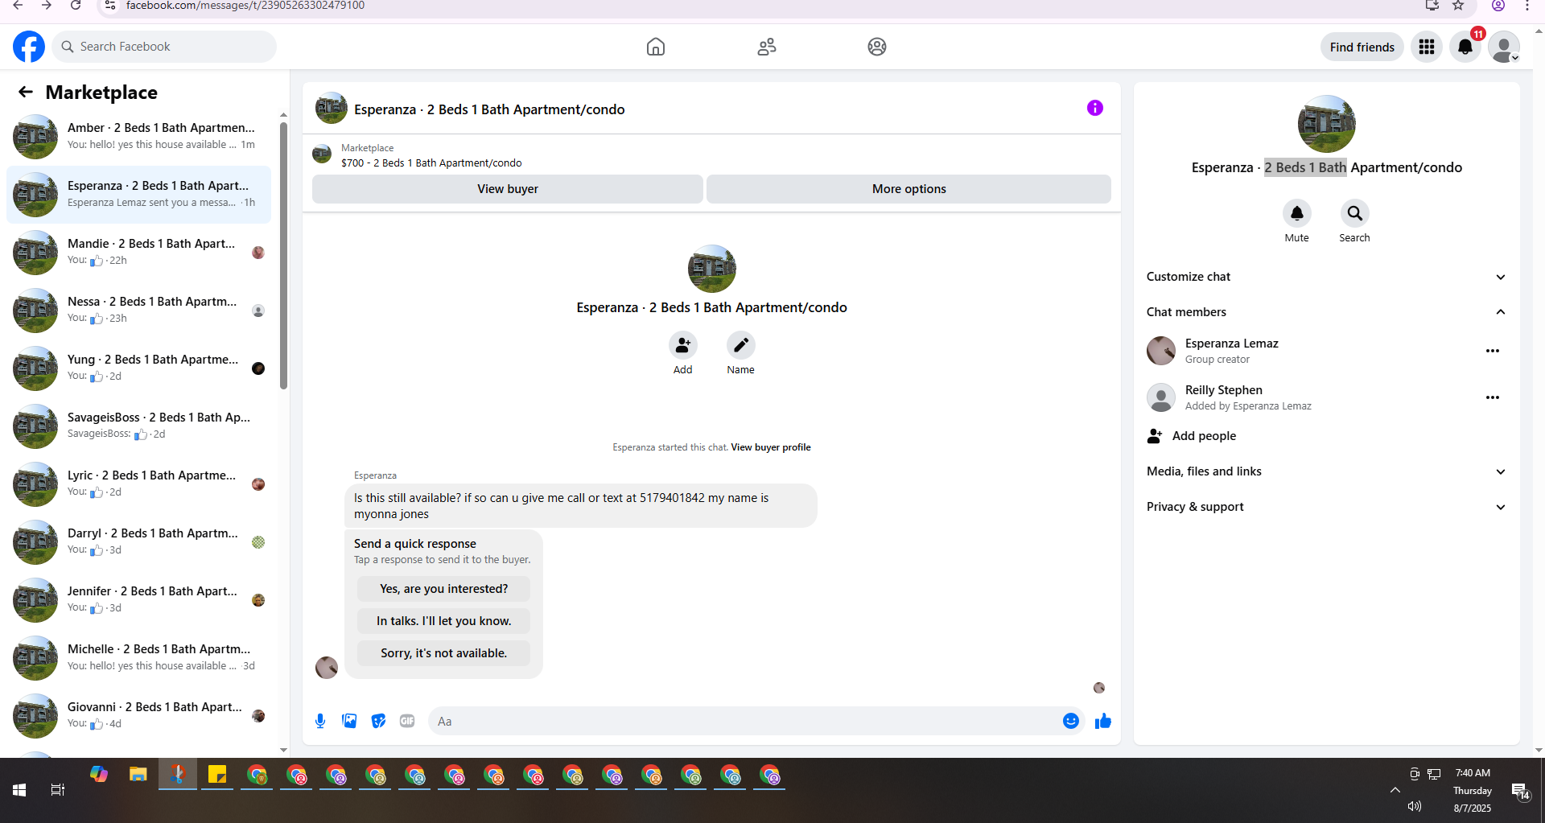Open the emoji picker in the message box
1545x823 pixels.
point(1070,721)
